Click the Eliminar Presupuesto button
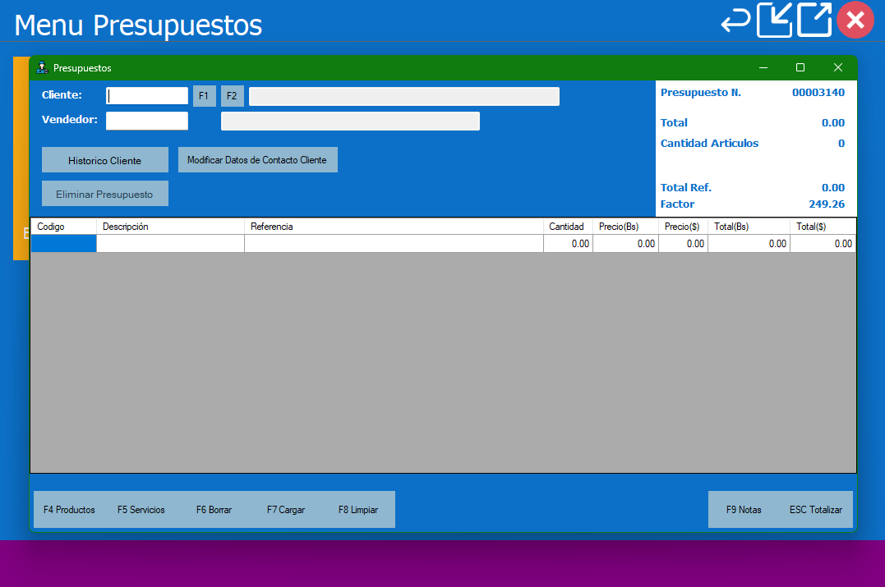Viewport: 885px width, 587px height. coord(104,194)
